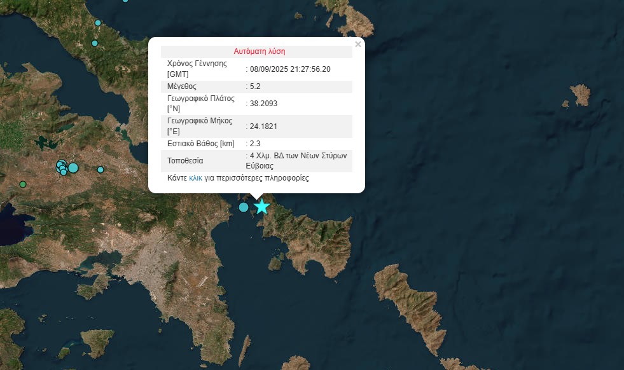Select the Εστιακό Βάθος depth row

coord(258,143)
